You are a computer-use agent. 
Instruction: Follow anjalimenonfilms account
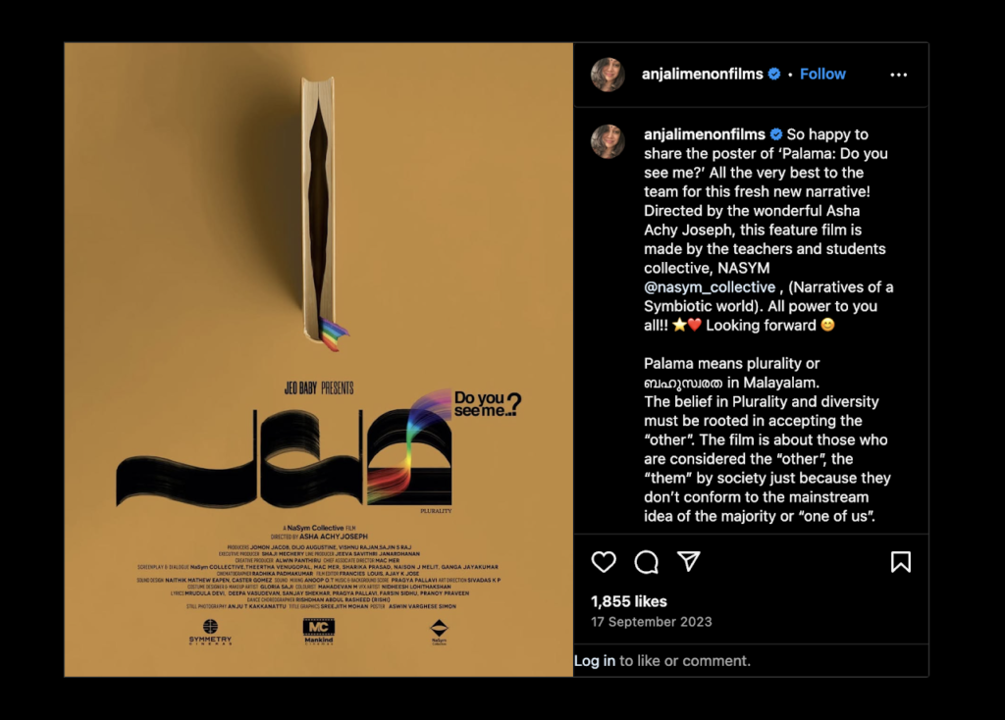pos(822,75)
